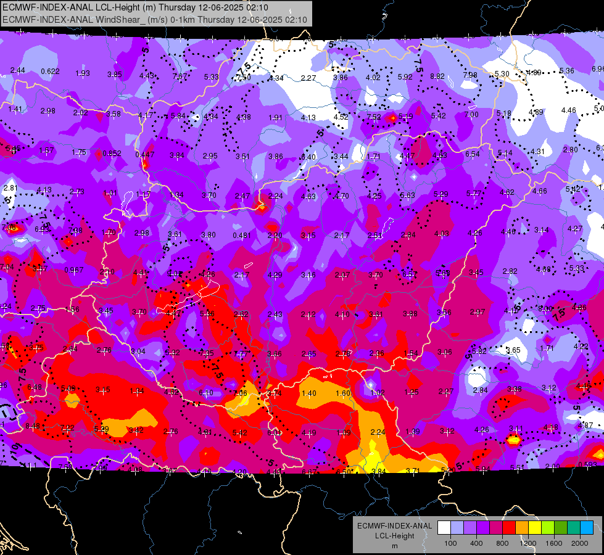Click the wind shear value 3.65

513,350
